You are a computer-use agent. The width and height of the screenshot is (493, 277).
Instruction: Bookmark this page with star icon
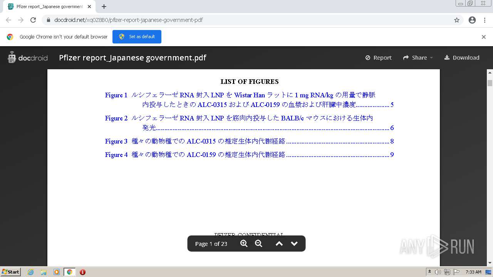pyautogui.click(x=457, y=20)
